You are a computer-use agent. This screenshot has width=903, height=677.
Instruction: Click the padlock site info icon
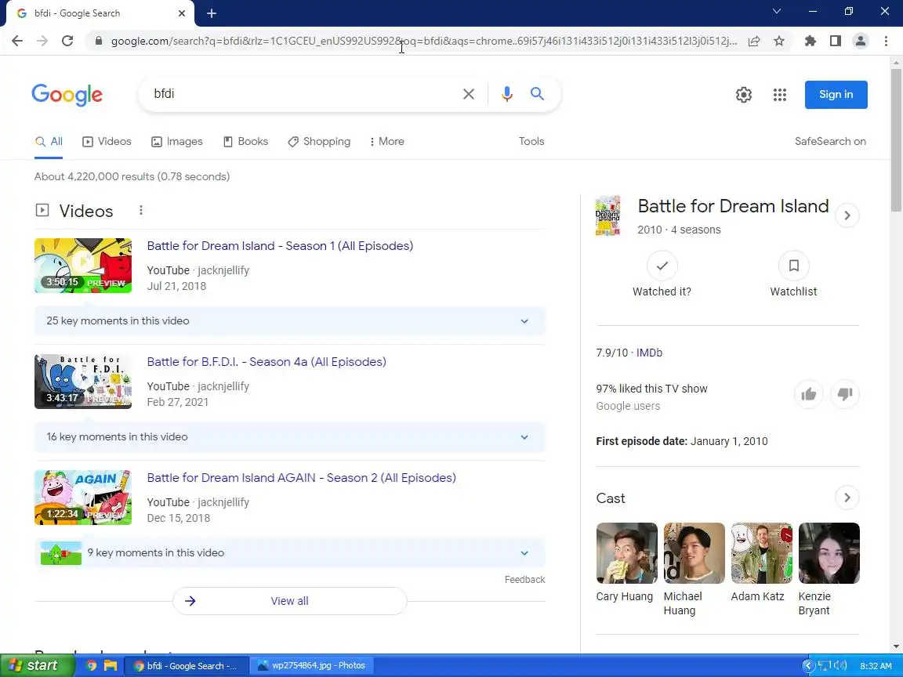[x=99, y=41]
